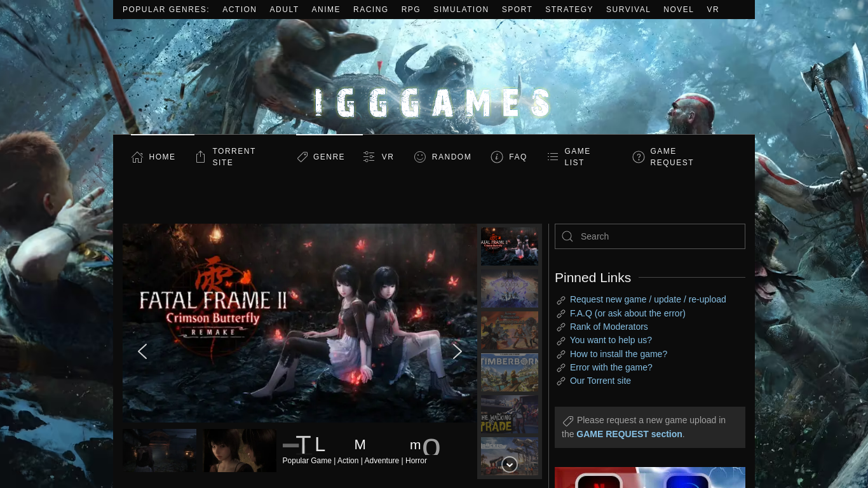Select the Timberborn slider thumbnail
This screenshot has width=868, height=488.
click(x=510, y=372)
